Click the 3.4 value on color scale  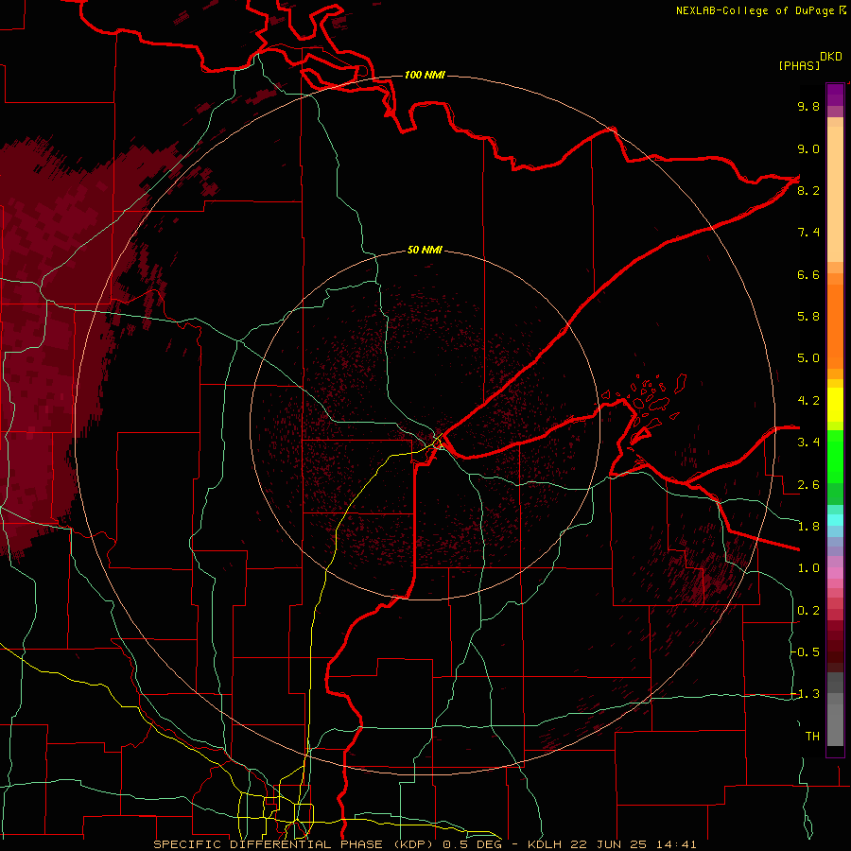click(808, 443)
